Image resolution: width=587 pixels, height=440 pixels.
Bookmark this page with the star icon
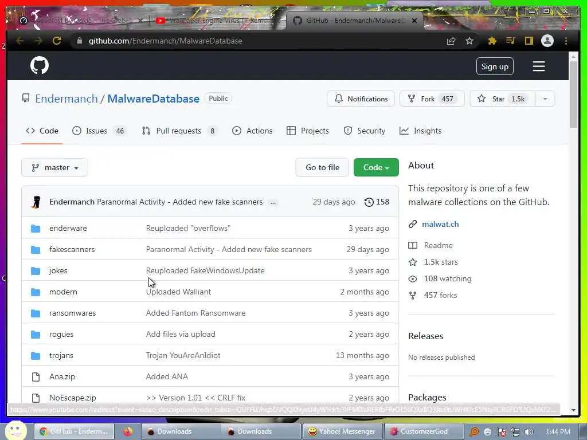click(469, 41)
